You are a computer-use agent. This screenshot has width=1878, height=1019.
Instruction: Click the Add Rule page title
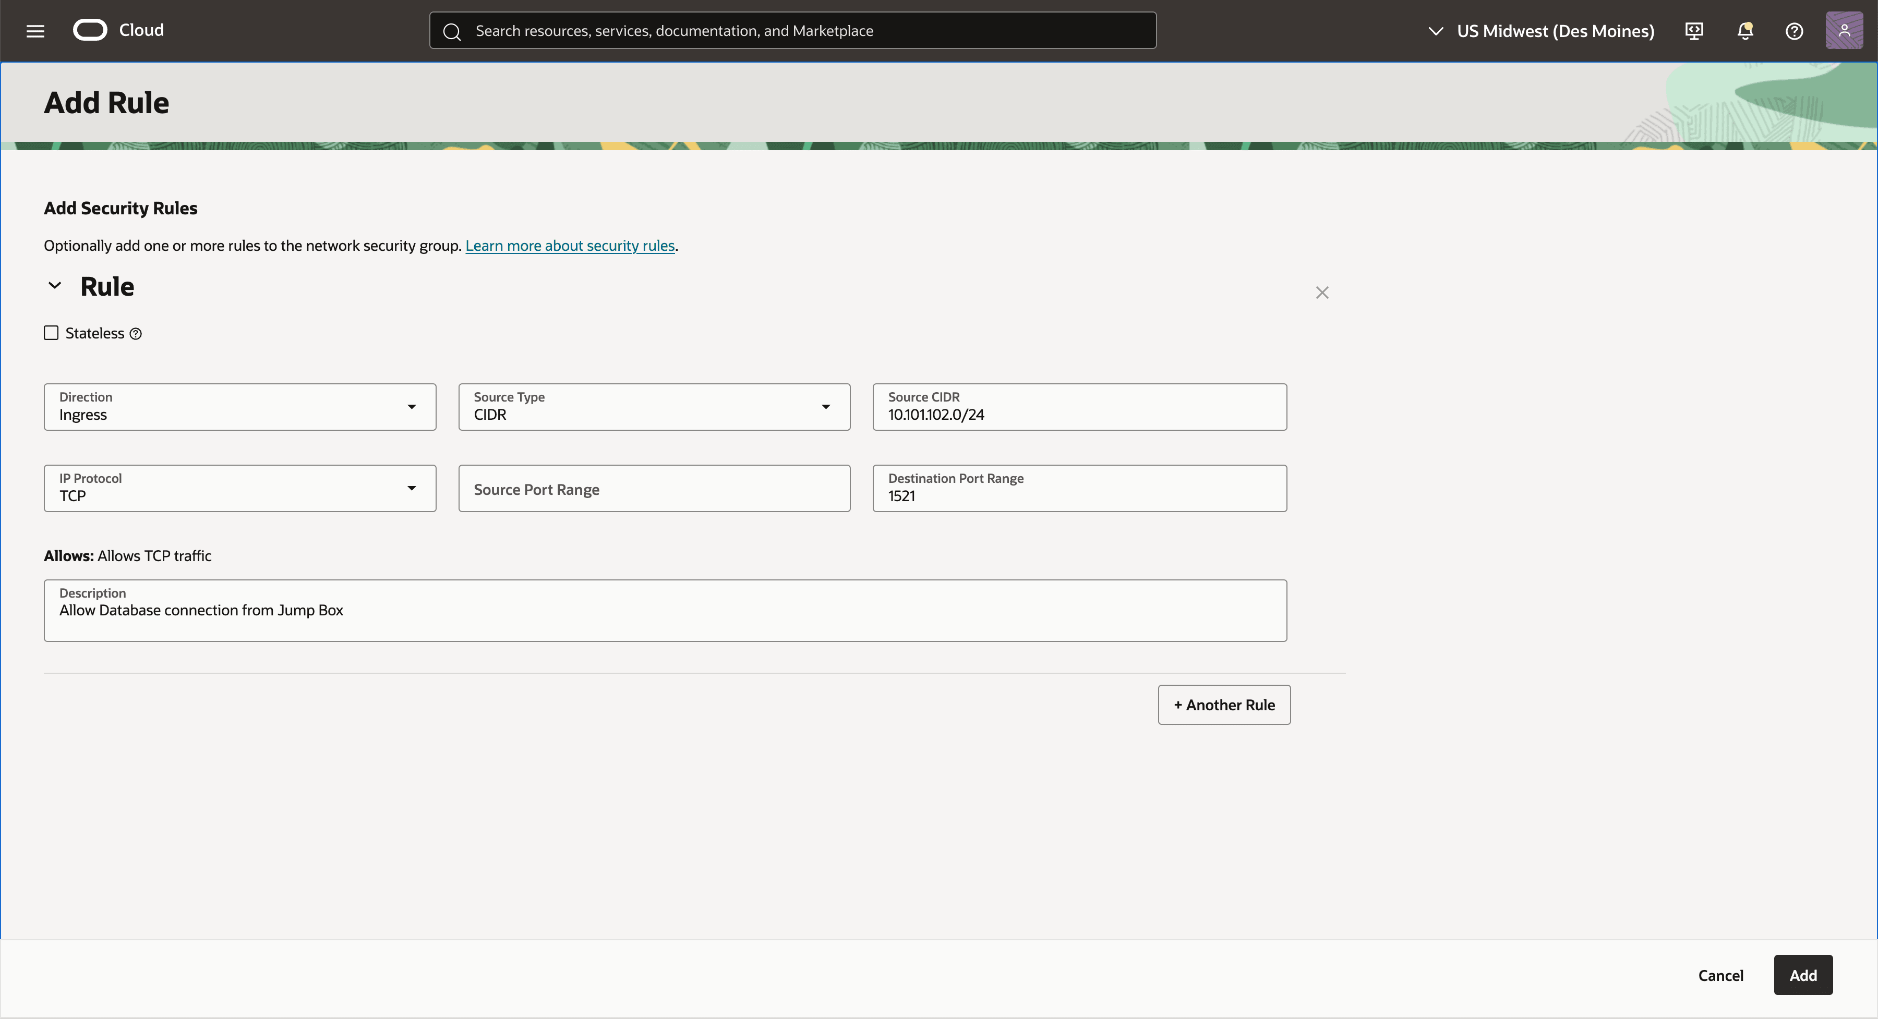coord(106,102)
